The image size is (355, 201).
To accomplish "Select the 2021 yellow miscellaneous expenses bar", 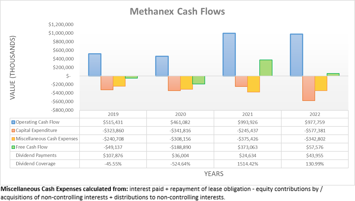I will click(x=254, y=84).
